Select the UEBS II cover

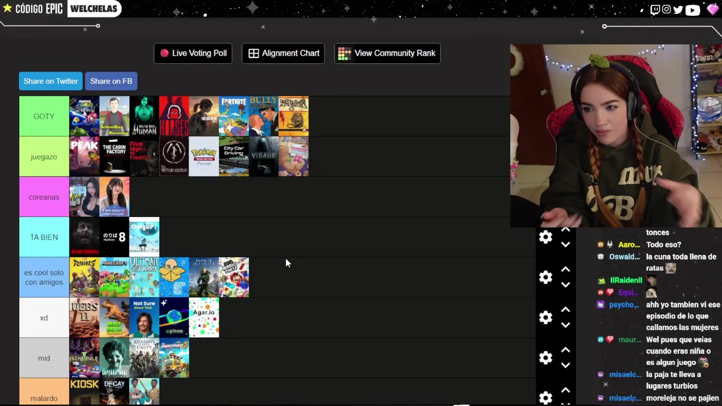84,317
